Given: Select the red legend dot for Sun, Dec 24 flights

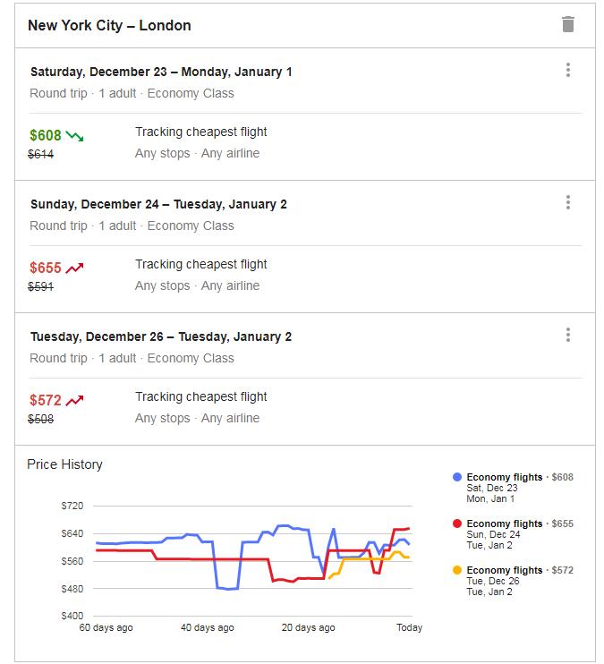Looking at the screenshot, I should tap(456, 524).
